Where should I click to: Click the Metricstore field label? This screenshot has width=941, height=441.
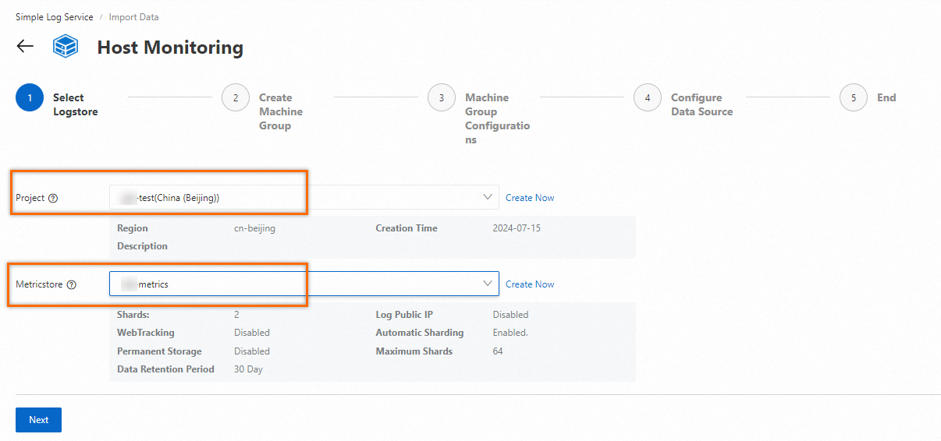click(39, 284)
